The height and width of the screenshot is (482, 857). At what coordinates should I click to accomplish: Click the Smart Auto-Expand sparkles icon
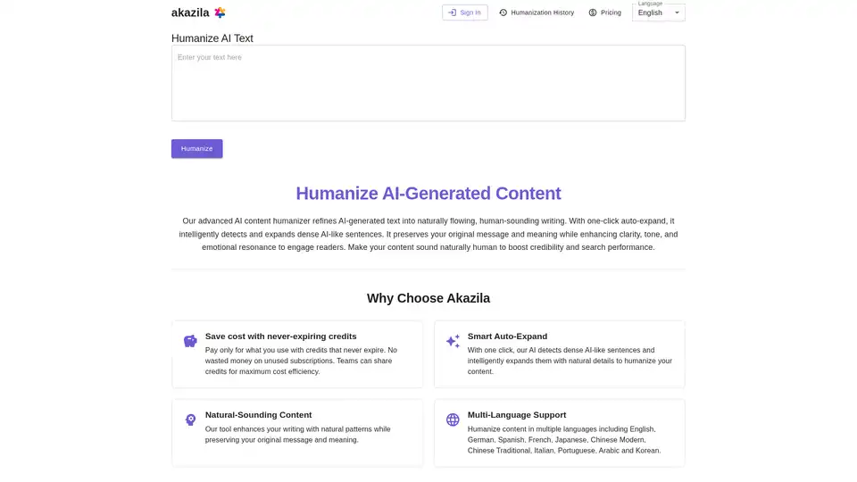point(453,341)
